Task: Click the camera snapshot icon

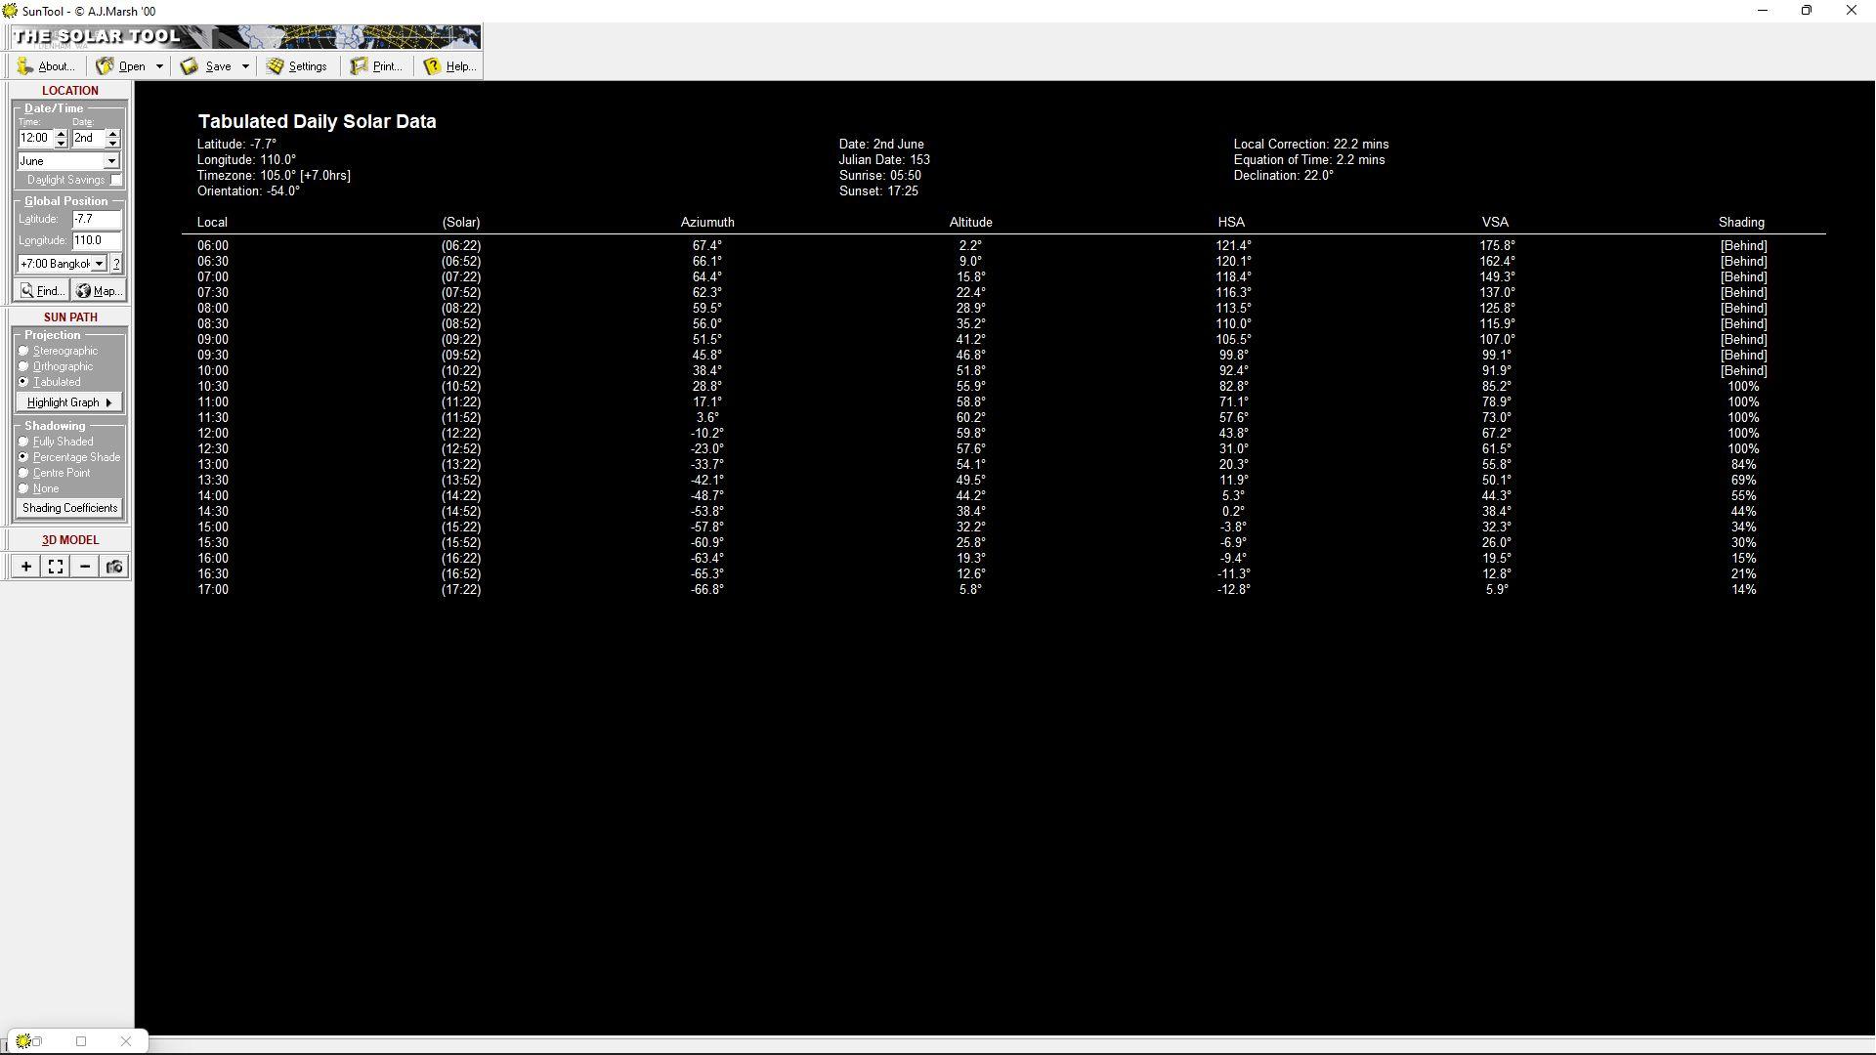Action: 114,567
